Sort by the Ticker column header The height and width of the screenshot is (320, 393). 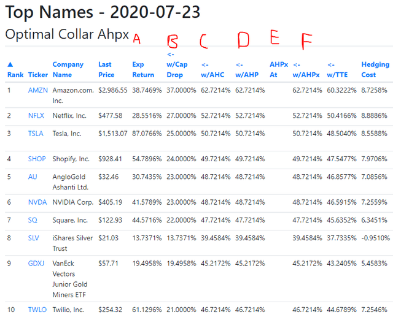click(38, 75)
